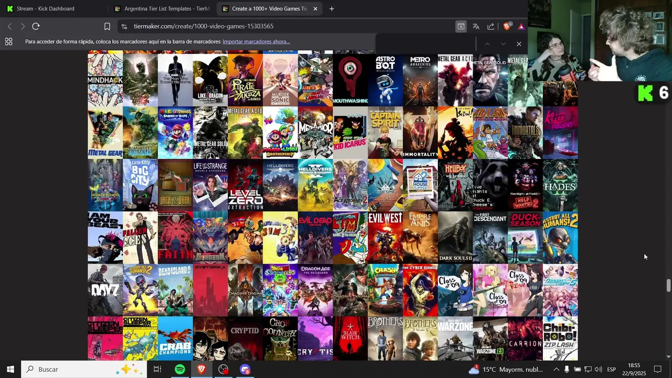Jump to next find result arrow
The height and width of the screenshot is (378, 672).
[503, 44]
